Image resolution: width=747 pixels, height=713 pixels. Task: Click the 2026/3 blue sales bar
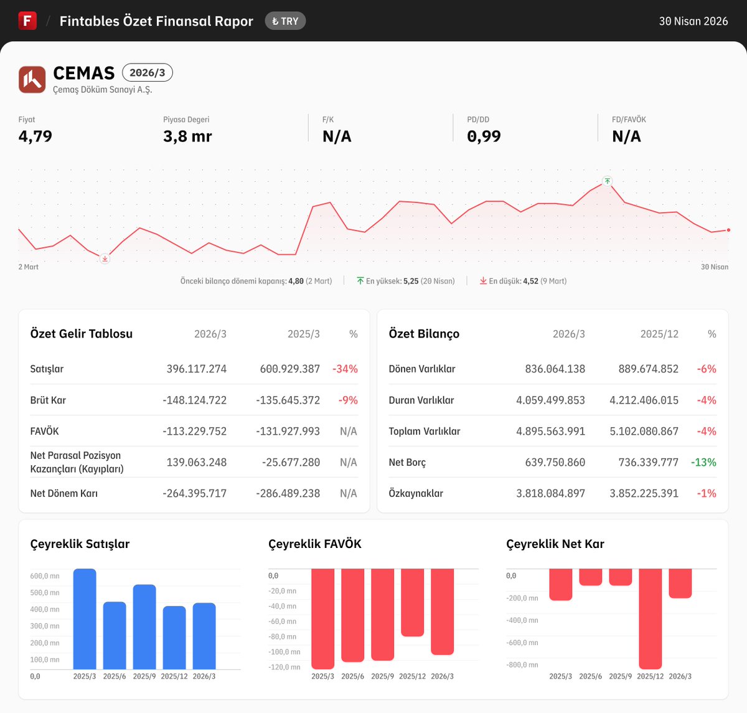(x=204, y=636)
